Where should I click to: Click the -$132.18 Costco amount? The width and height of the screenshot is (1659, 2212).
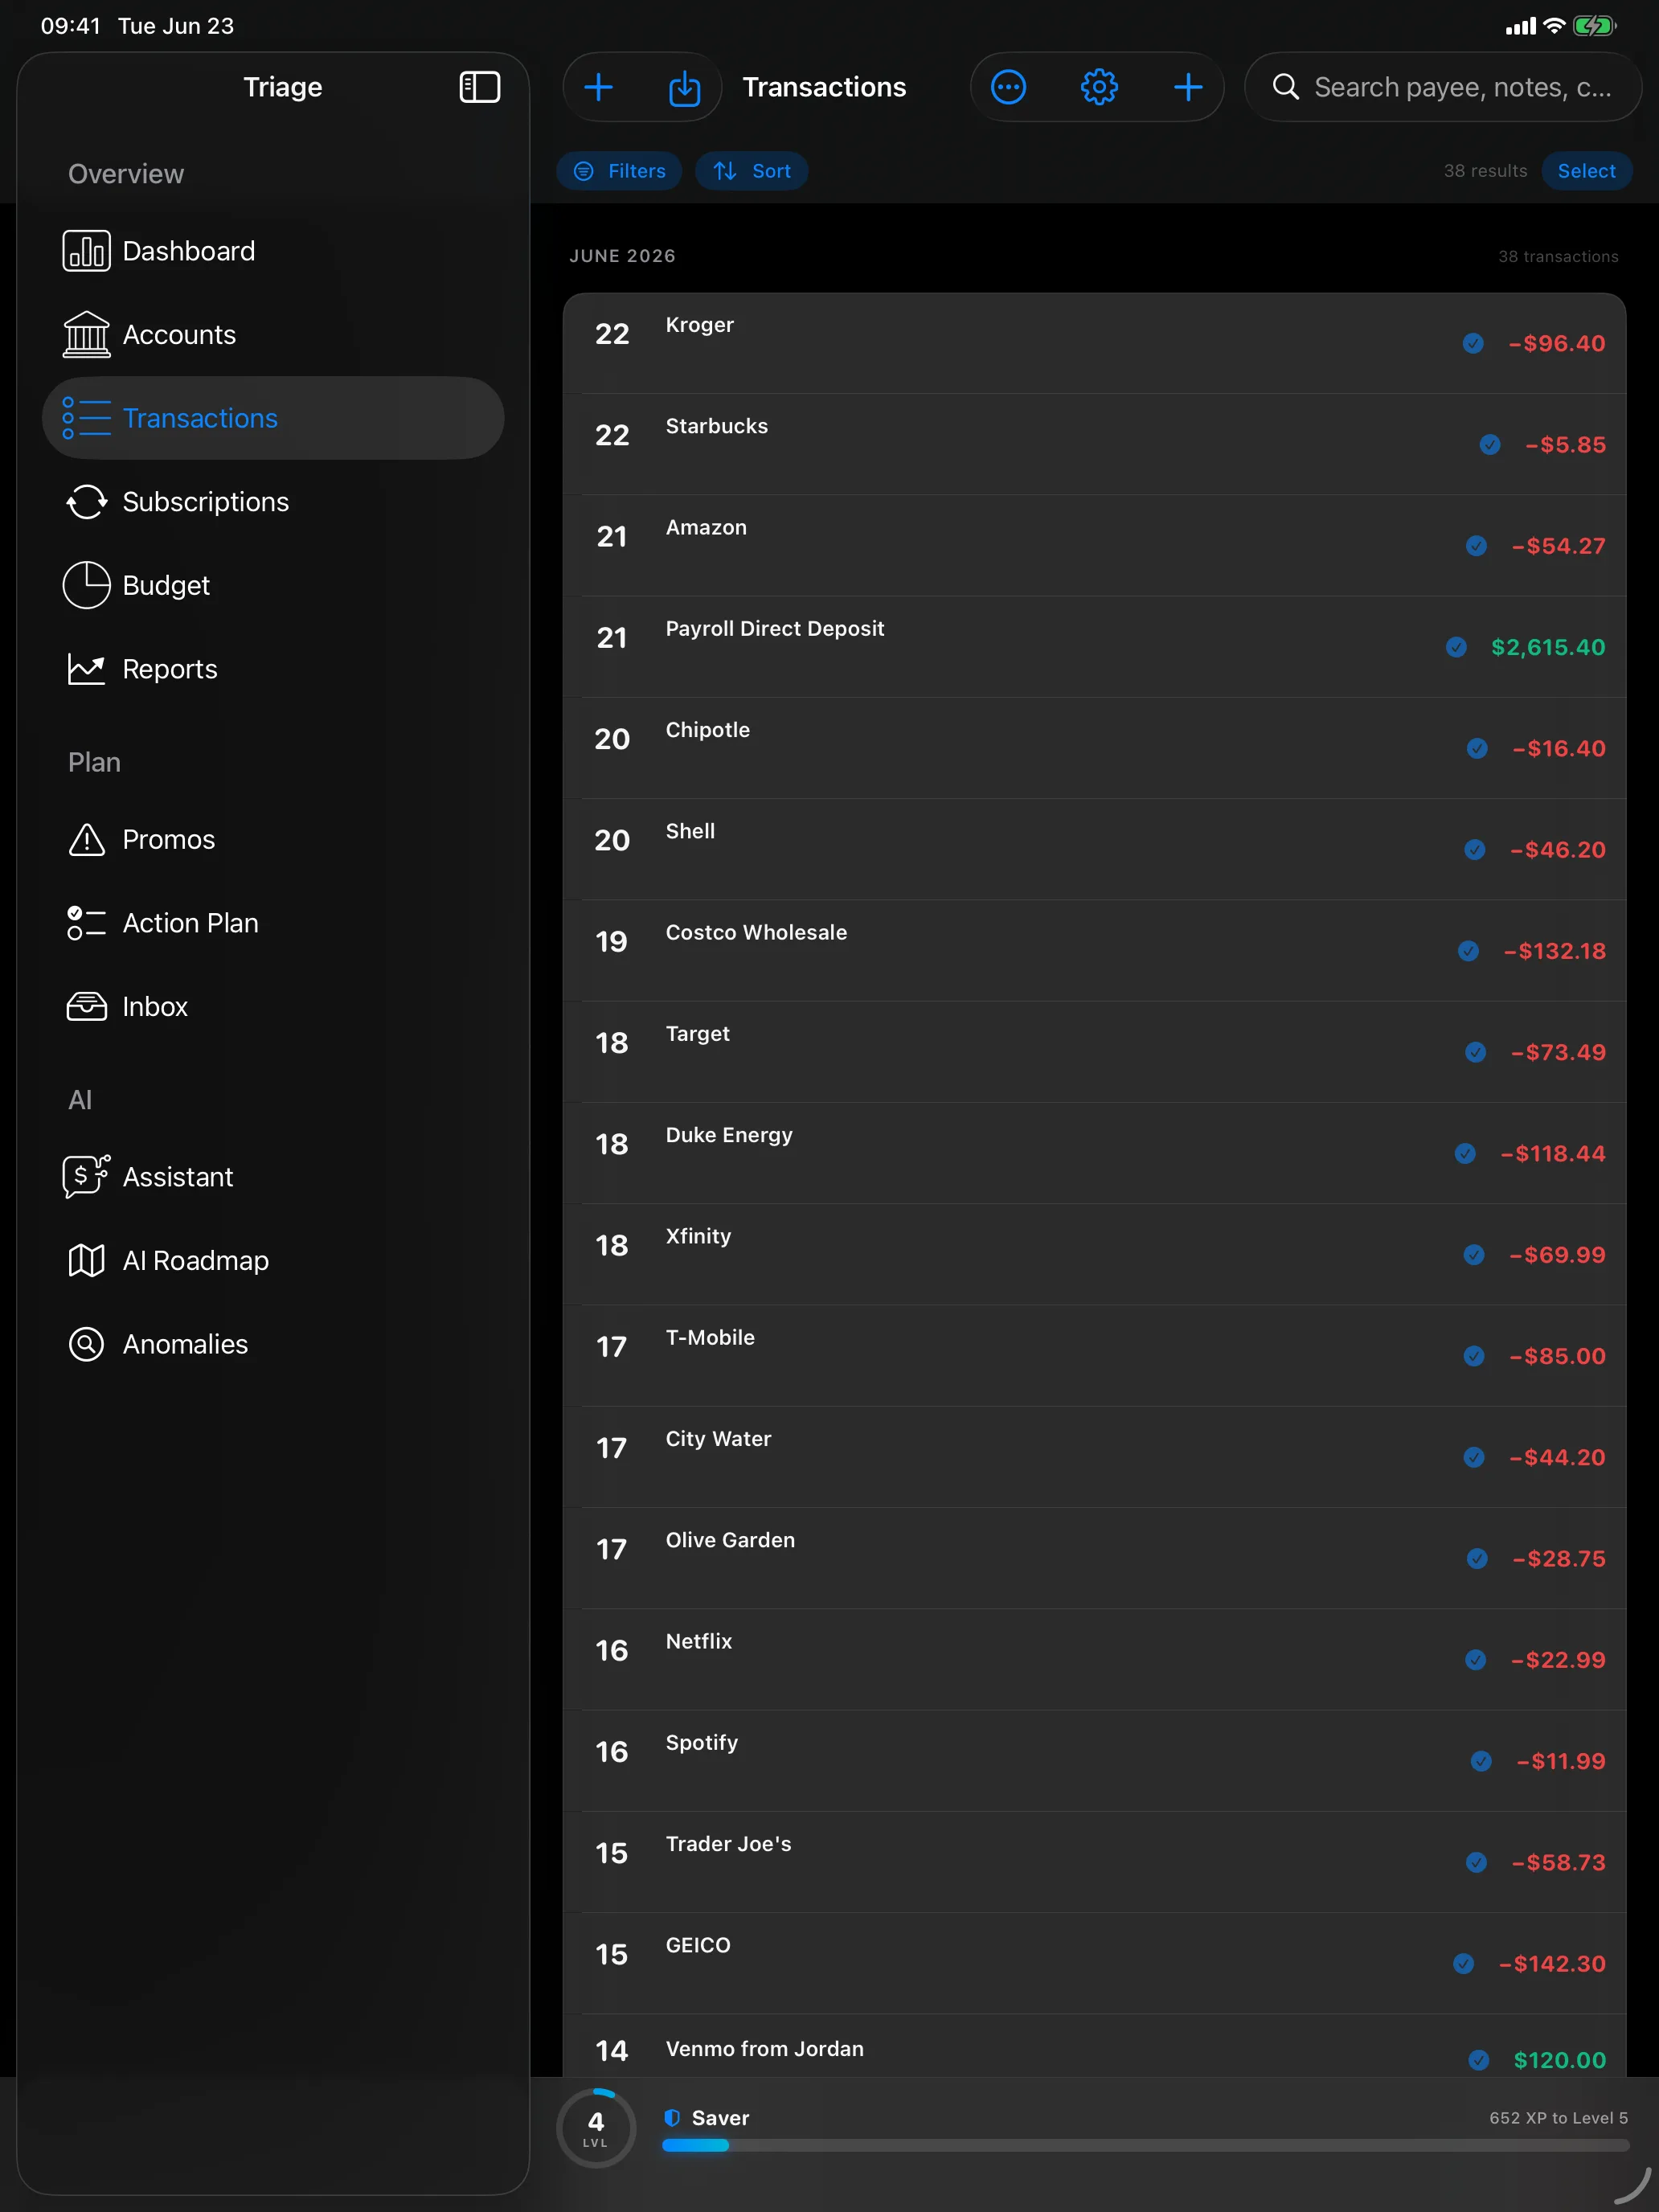(1555, 951)
